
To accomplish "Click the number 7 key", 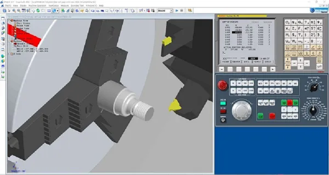I will 306,22.
